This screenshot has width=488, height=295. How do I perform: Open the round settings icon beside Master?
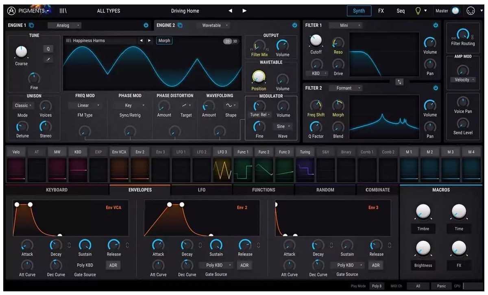click(x=471, y=11)
